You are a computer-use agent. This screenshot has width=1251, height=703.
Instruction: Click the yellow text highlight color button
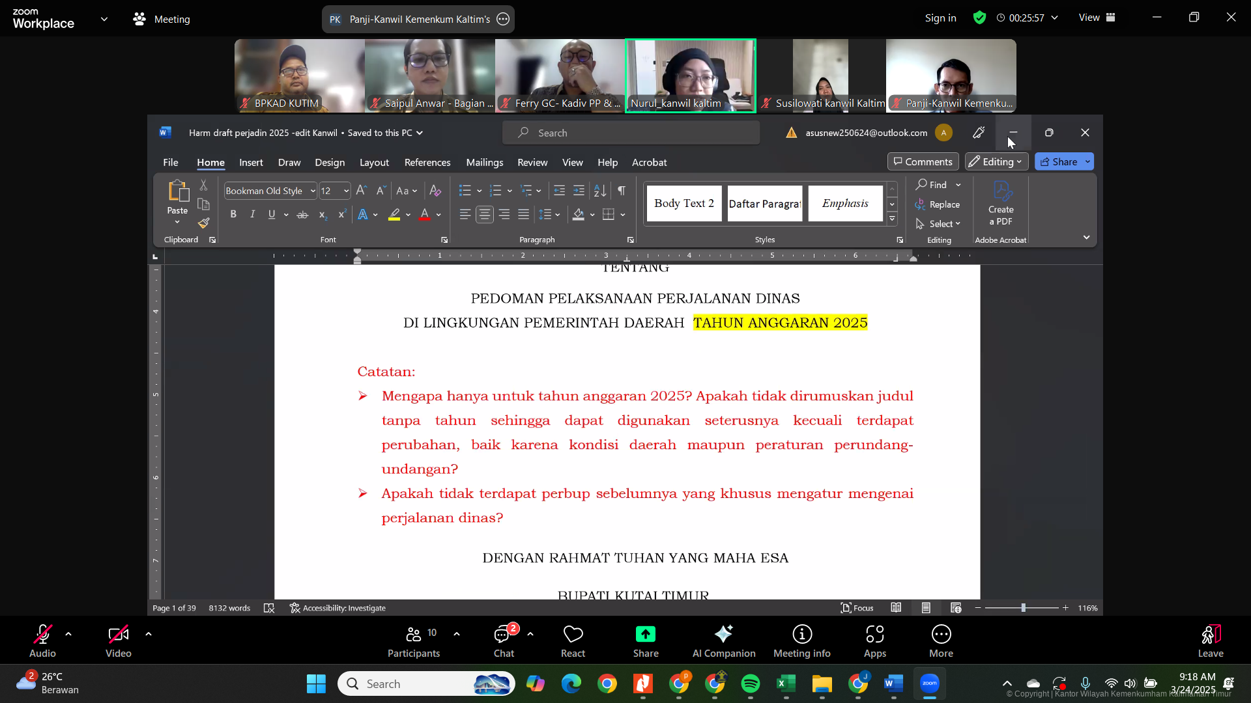pos(394,214)
